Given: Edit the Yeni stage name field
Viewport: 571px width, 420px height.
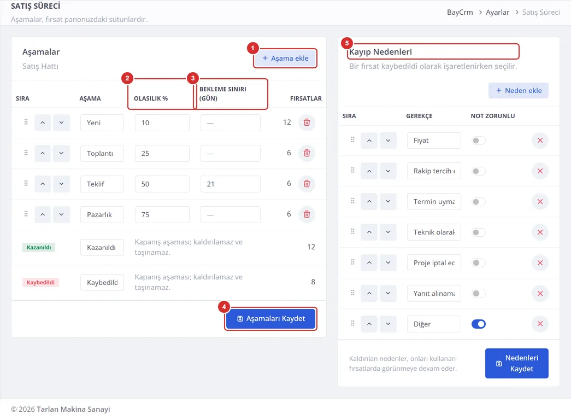Looking at the screenshot, I should point(102,123).
